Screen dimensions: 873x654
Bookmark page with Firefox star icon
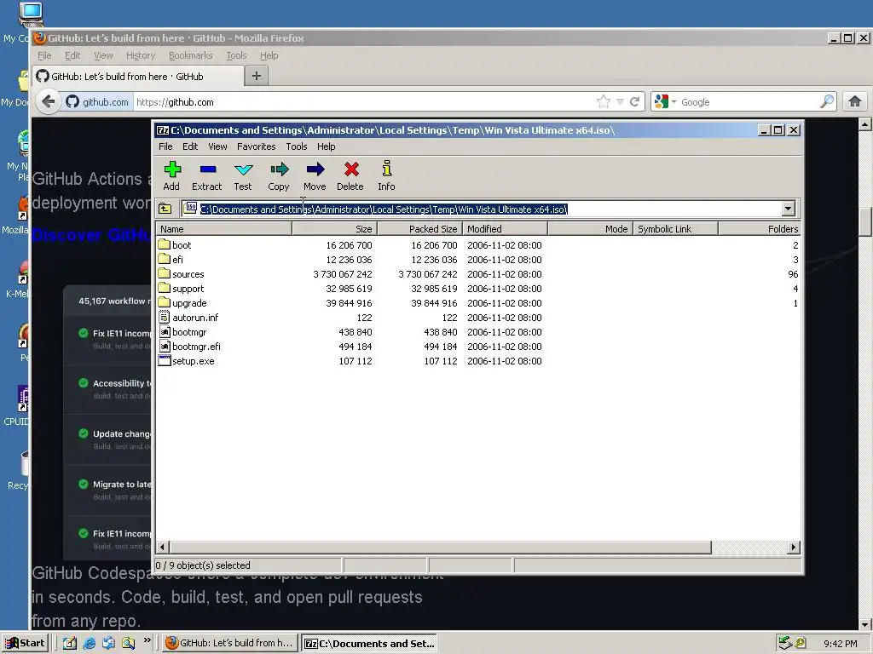click(x=603, y=102)
